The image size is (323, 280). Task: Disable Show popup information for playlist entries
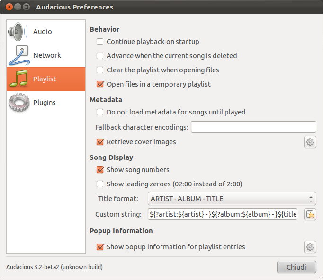click(100, 247)
